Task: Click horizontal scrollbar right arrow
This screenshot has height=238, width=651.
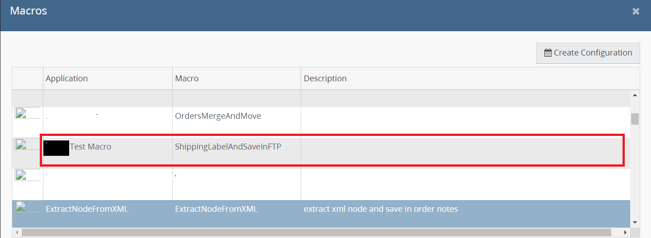Action: click(625, 232)
